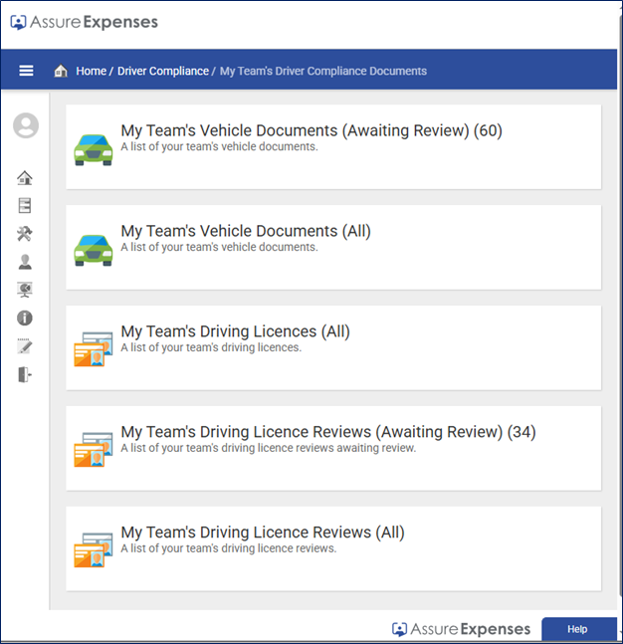The width and height of the screenshot is (623, 644).
Task: Go to Home in the breadcrumb
Action: (x=91, y=72)
